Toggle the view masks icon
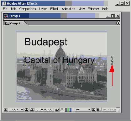This screenshot has width=131, height=121. (x=32, y=109)
